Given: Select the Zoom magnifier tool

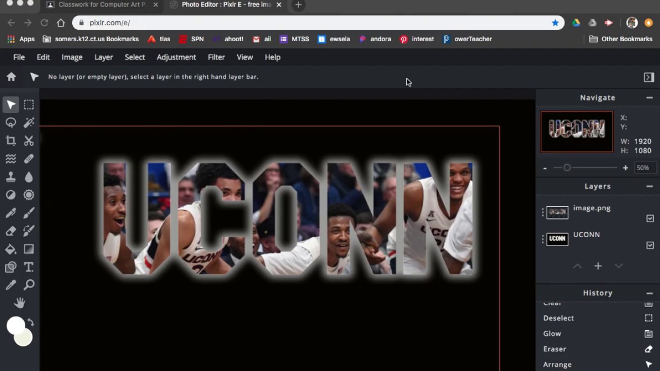Looking at the screenshot, I should [x=29, y=285].
